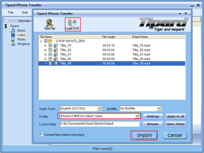This screenshot has width=204, height=153.
Task: Click the Local Folder path field
Action: [99, 124]
